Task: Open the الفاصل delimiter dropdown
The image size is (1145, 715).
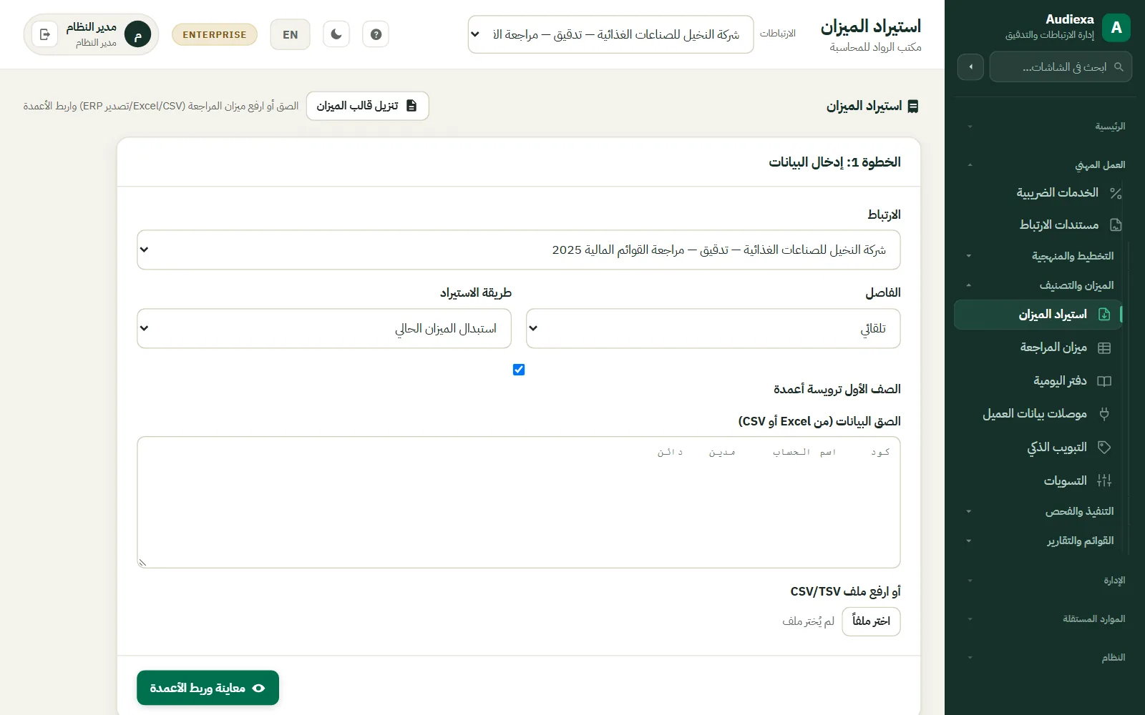Action: coord(713,328)
